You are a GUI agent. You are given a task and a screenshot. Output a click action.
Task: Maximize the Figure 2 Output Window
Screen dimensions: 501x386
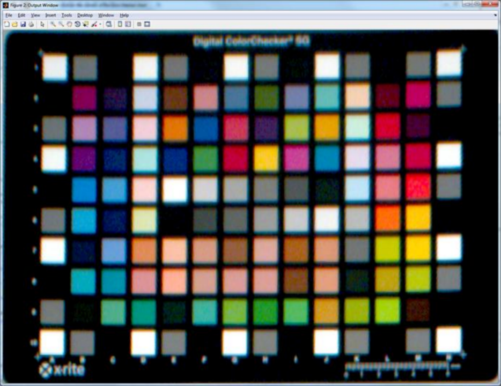(477, 4)
